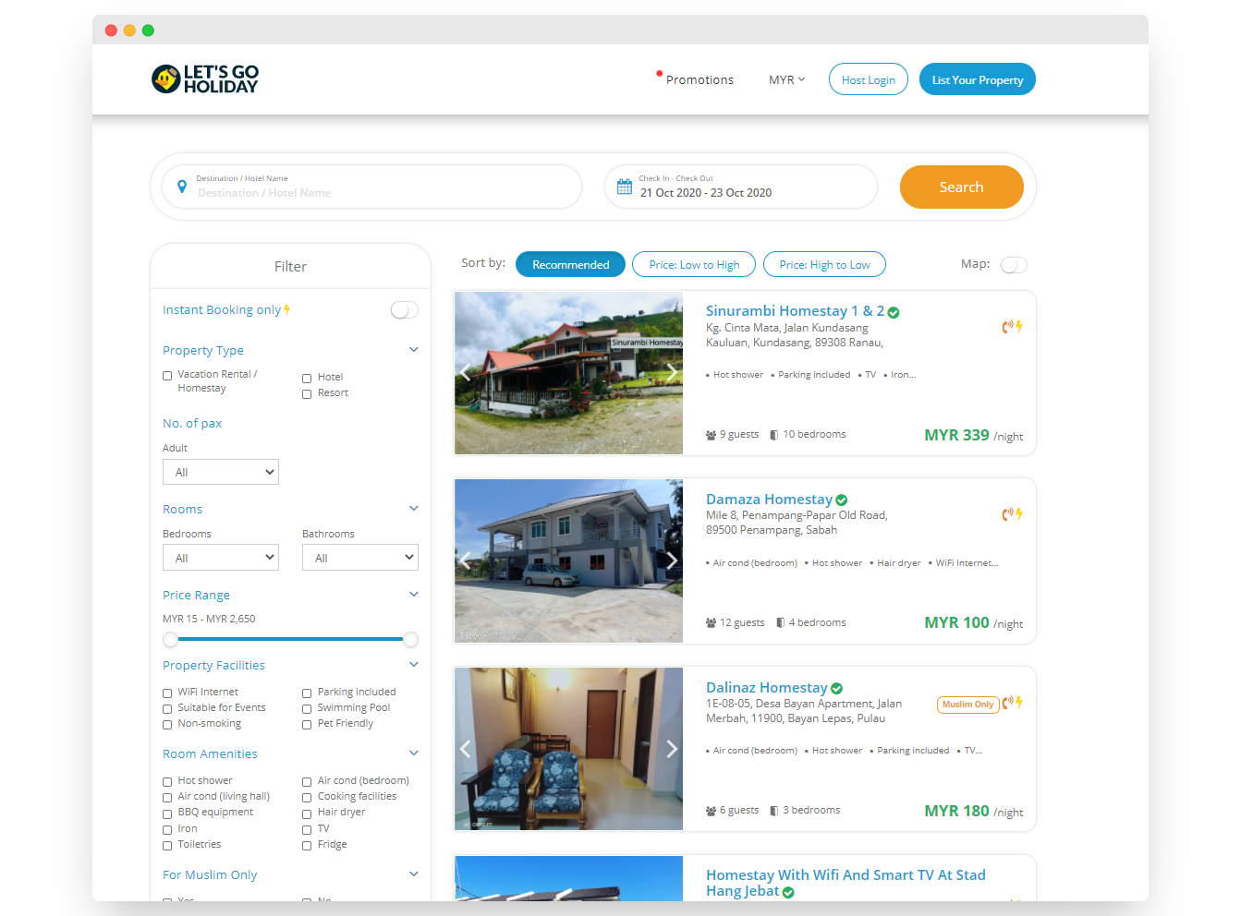The height and width of the screenshot is (916, 1241).
Task: Sort results by Price: Low to High
Action: coord(694,265)
